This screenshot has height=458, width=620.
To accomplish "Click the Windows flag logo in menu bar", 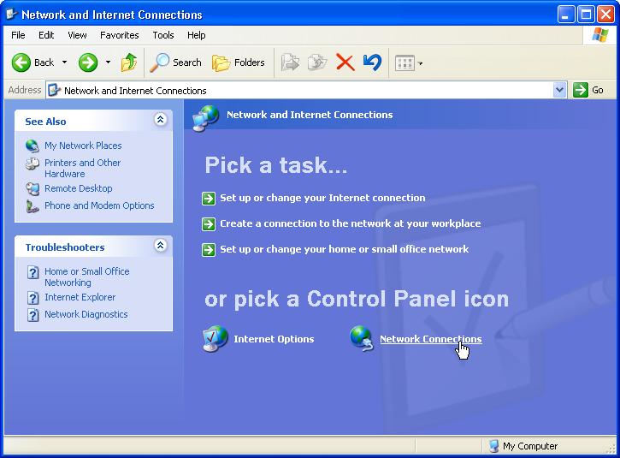I will coord(599,35).
